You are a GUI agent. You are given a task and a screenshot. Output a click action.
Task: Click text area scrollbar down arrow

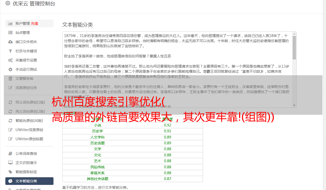(294, 105)
